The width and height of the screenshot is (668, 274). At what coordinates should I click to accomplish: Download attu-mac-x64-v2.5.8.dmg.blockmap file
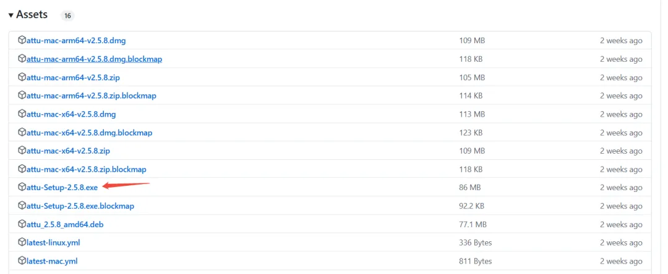pos(89,133)
